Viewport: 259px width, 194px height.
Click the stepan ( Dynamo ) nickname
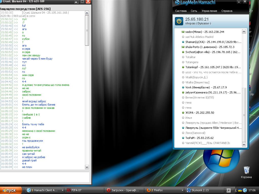click(x=198, y=23)
